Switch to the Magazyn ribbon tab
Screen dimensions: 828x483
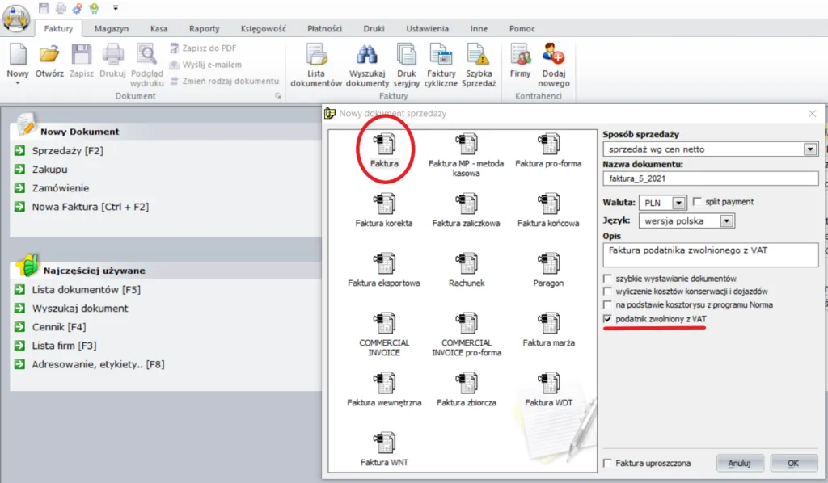111,28
